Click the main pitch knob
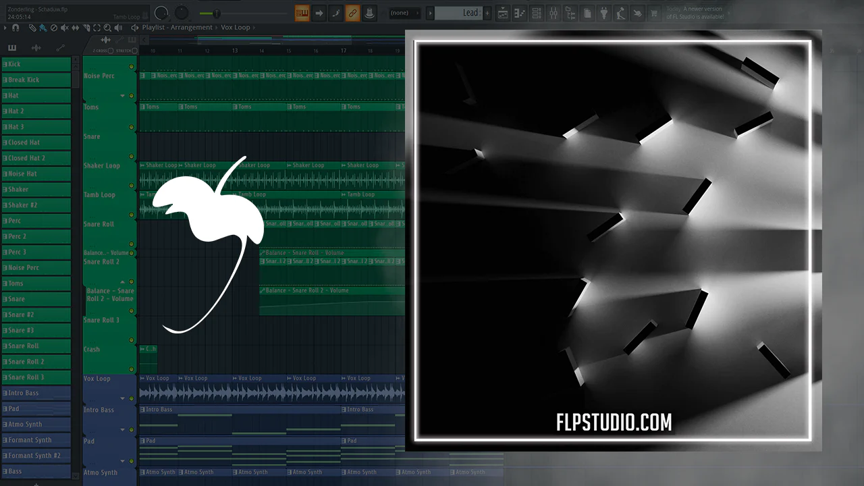This screenshot has height=486, width=864. tap(182, 13)
